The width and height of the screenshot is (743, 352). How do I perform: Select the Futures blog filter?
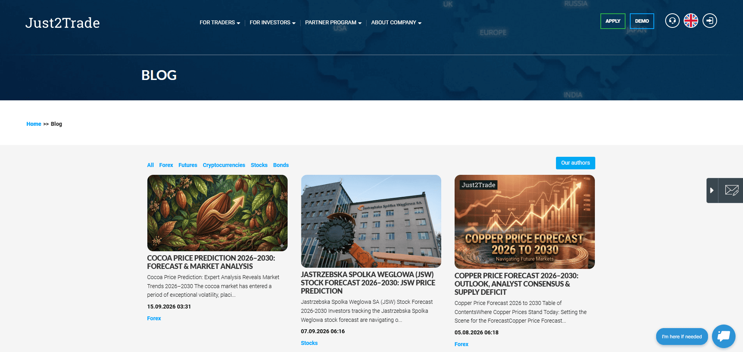(x=188, y=165)
